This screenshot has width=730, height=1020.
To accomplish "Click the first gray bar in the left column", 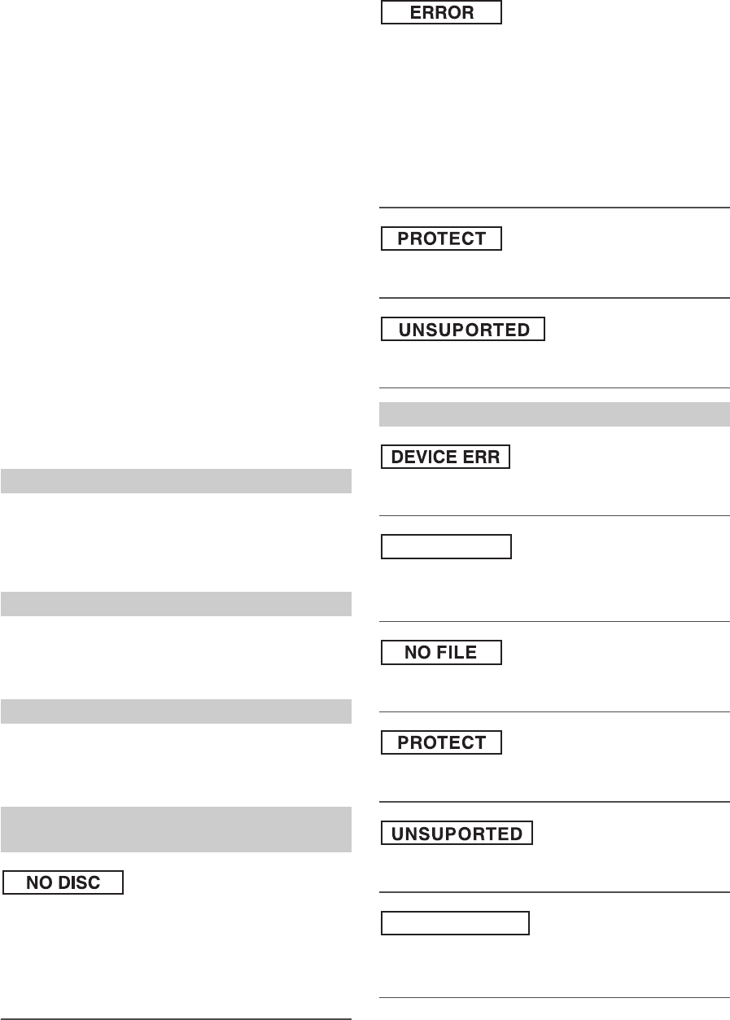I will pyautogui.click(x=176, y=481).
